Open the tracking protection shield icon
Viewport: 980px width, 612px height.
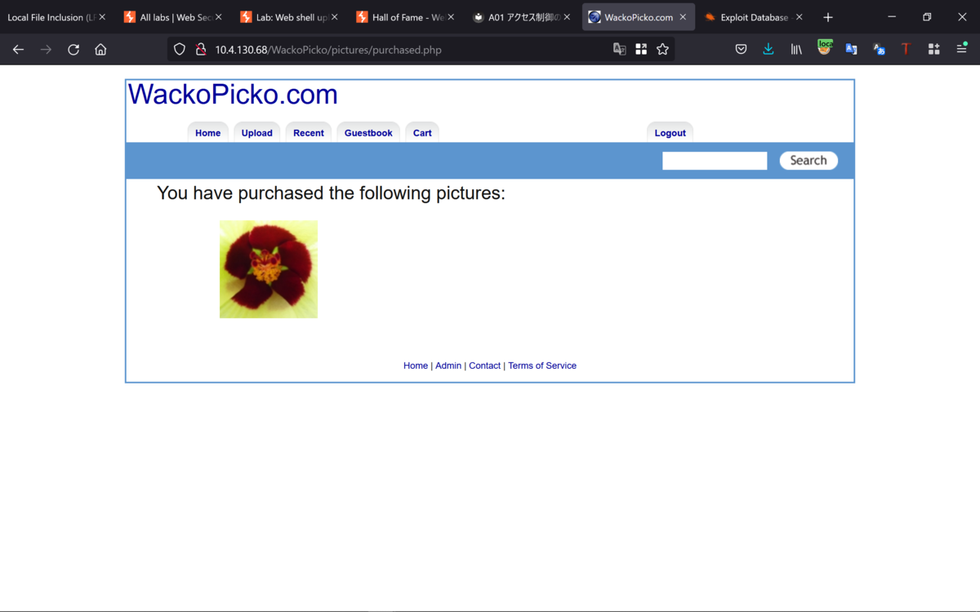[180, 50]
